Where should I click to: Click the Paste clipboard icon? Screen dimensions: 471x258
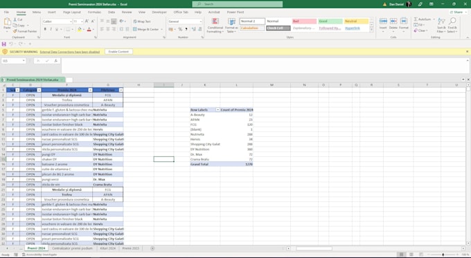coord(7,22)
